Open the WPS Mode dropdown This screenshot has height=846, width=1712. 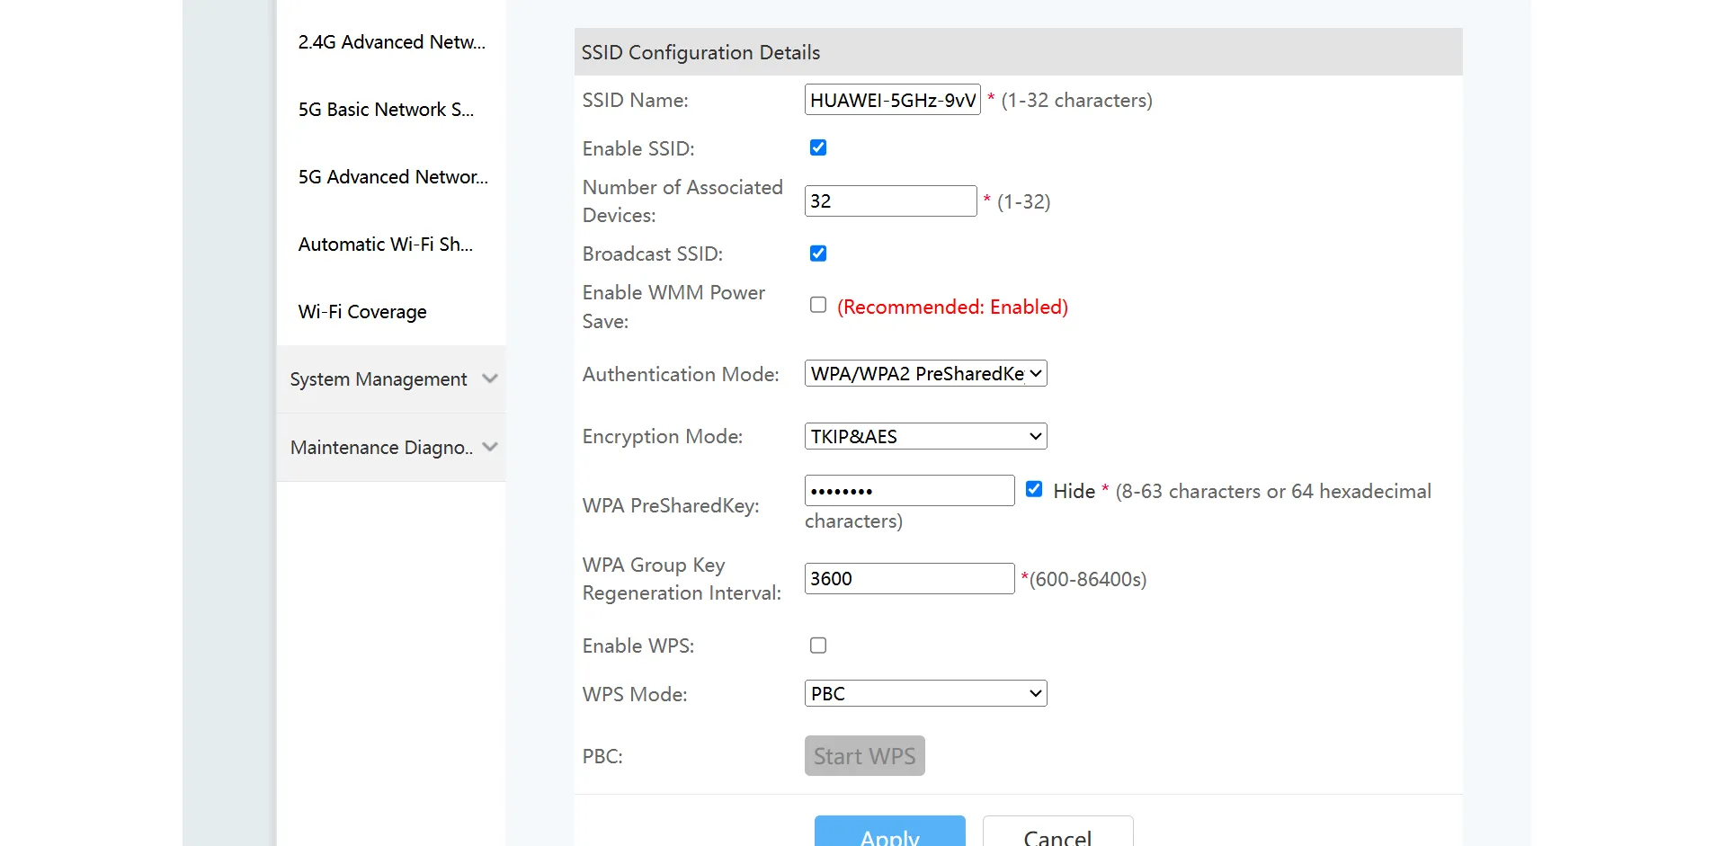coord(925,693)
